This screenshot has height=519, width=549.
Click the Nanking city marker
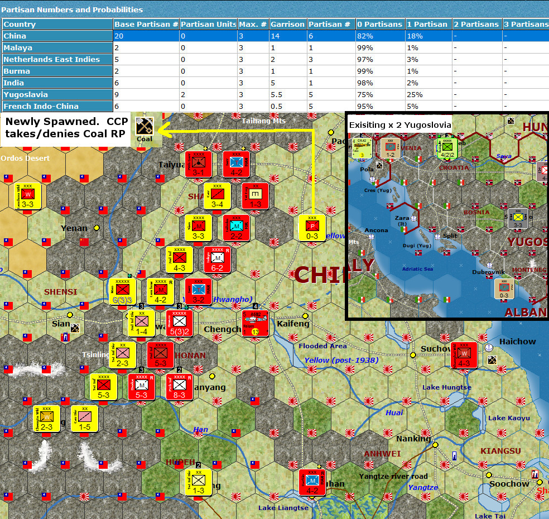(435, 445)
